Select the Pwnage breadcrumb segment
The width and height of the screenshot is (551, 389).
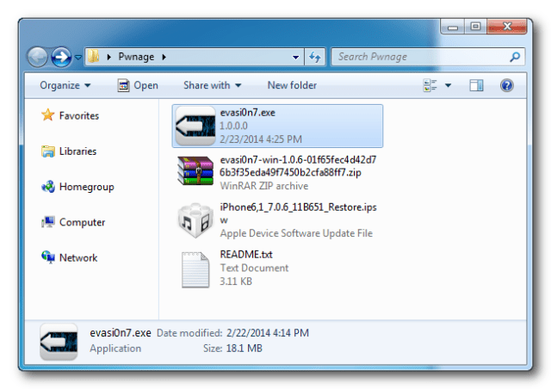point(136,57)
